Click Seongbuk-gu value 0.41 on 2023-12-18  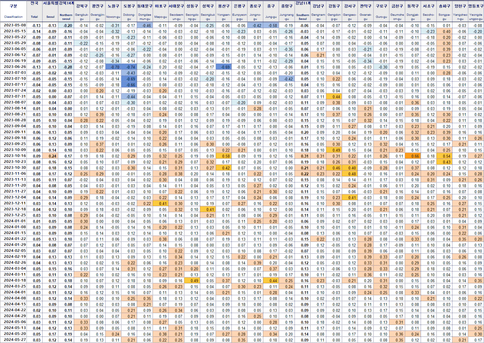[x=208, y=209]
